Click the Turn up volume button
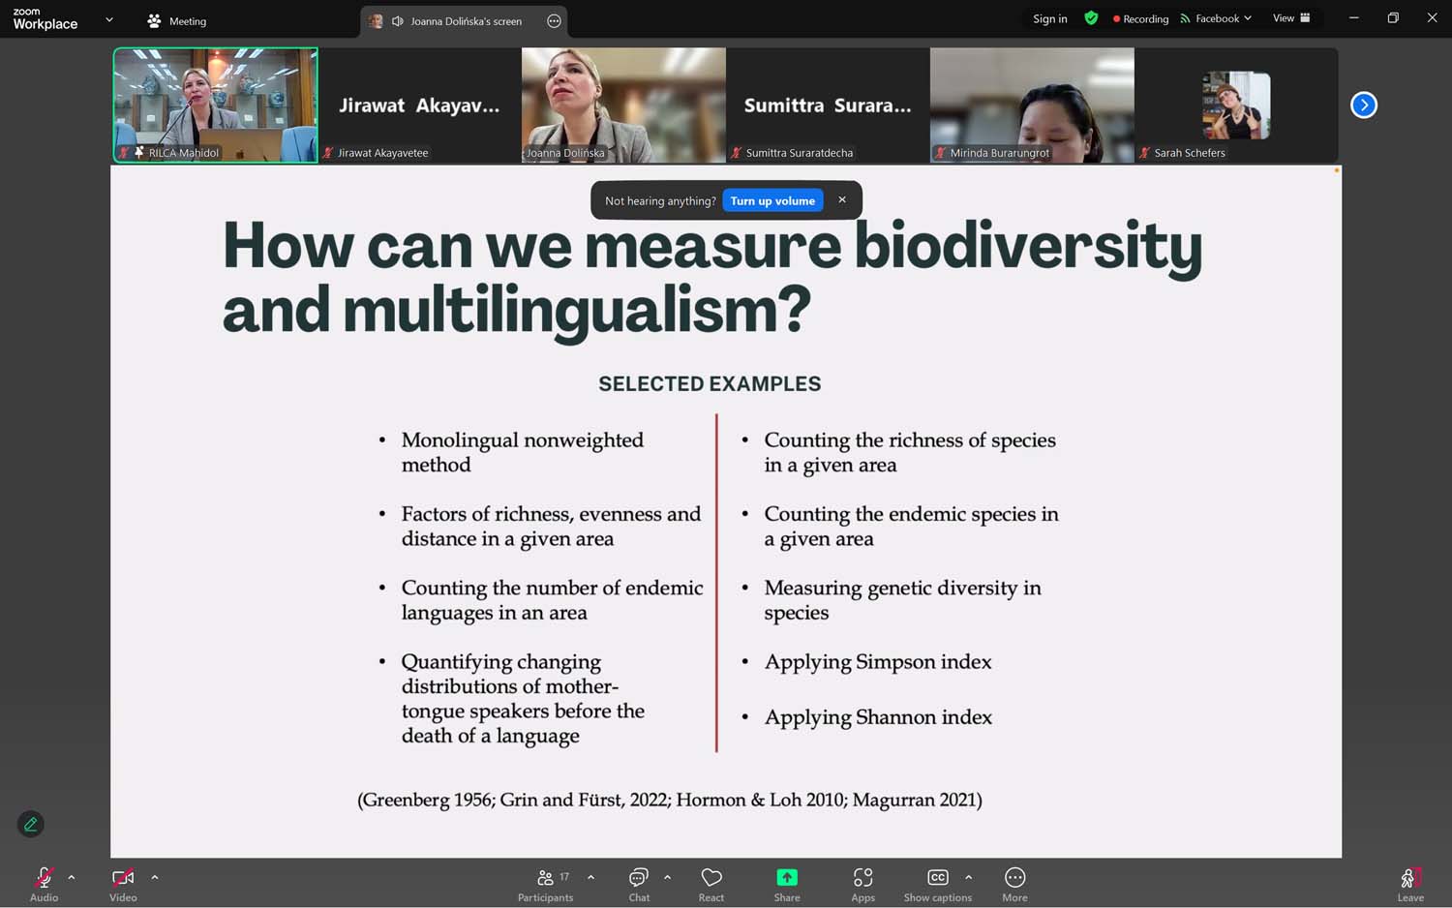This screenshot has width=1452, height=908. (x=771, y=200)
